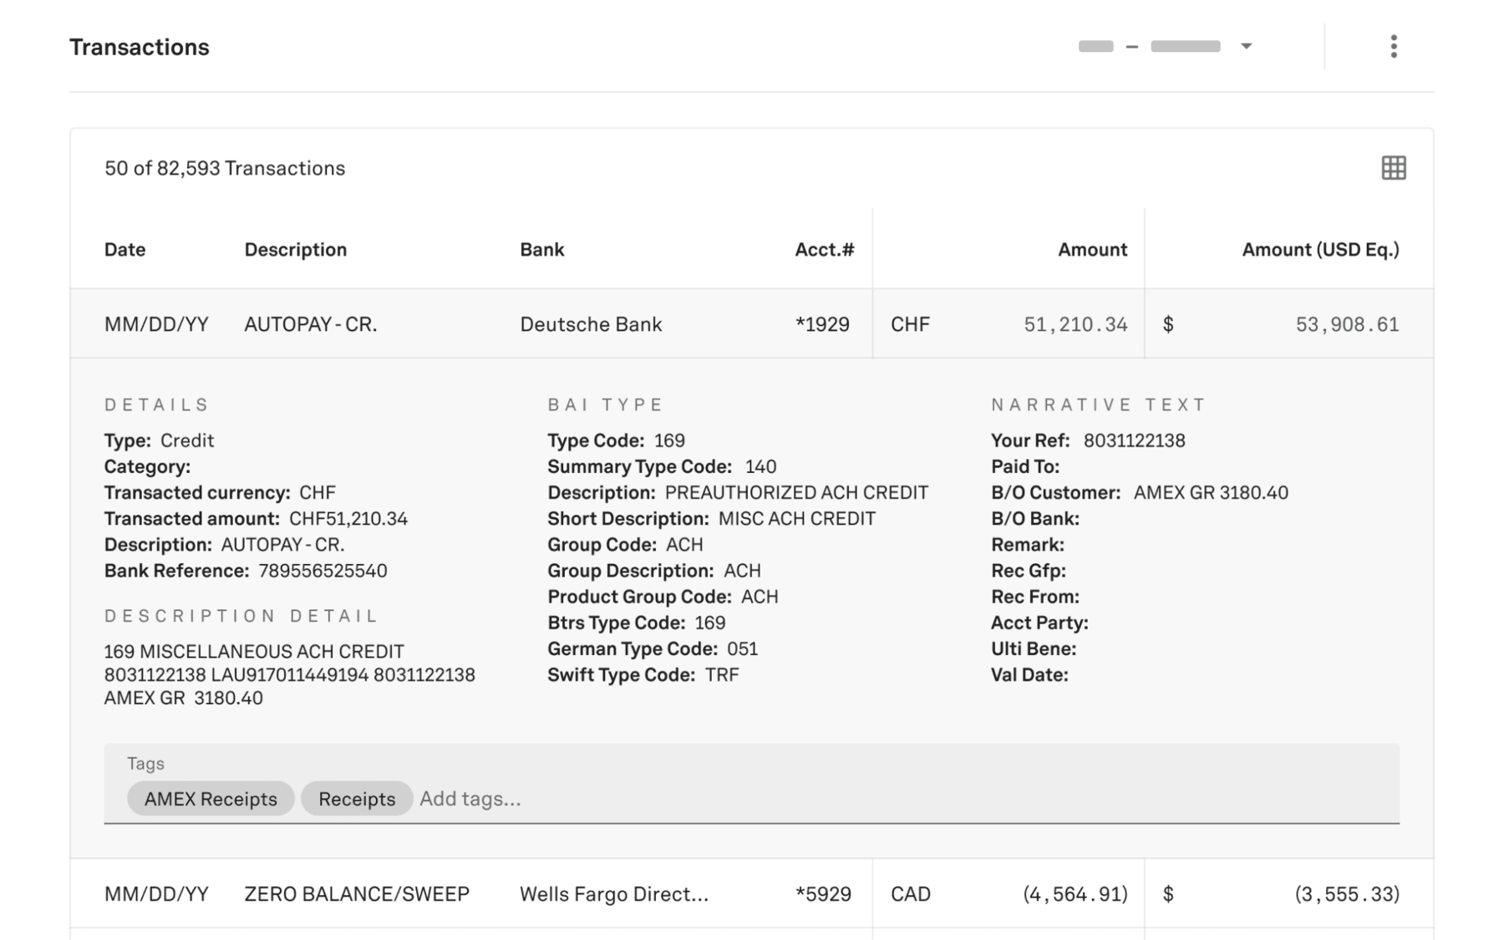Click the Your Ref number 8031122138
Screen dimensions: 1504x940
(x=1134, y=440)
